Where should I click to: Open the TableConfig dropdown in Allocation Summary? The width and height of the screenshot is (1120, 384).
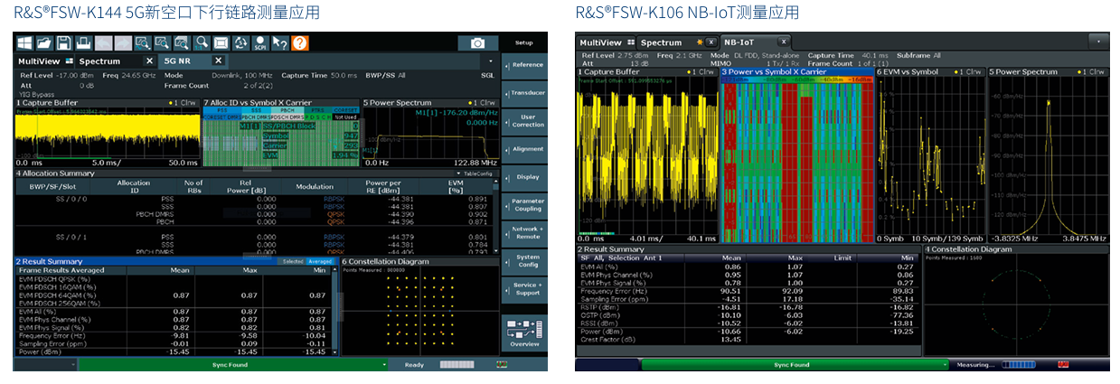476,173
